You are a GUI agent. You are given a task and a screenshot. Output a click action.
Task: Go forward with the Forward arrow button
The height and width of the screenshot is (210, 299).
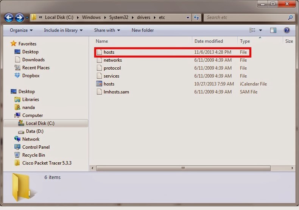point(19,17)
